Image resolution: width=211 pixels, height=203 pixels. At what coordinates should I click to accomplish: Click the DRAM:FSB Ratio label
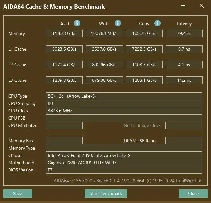(x=139, y=141)
